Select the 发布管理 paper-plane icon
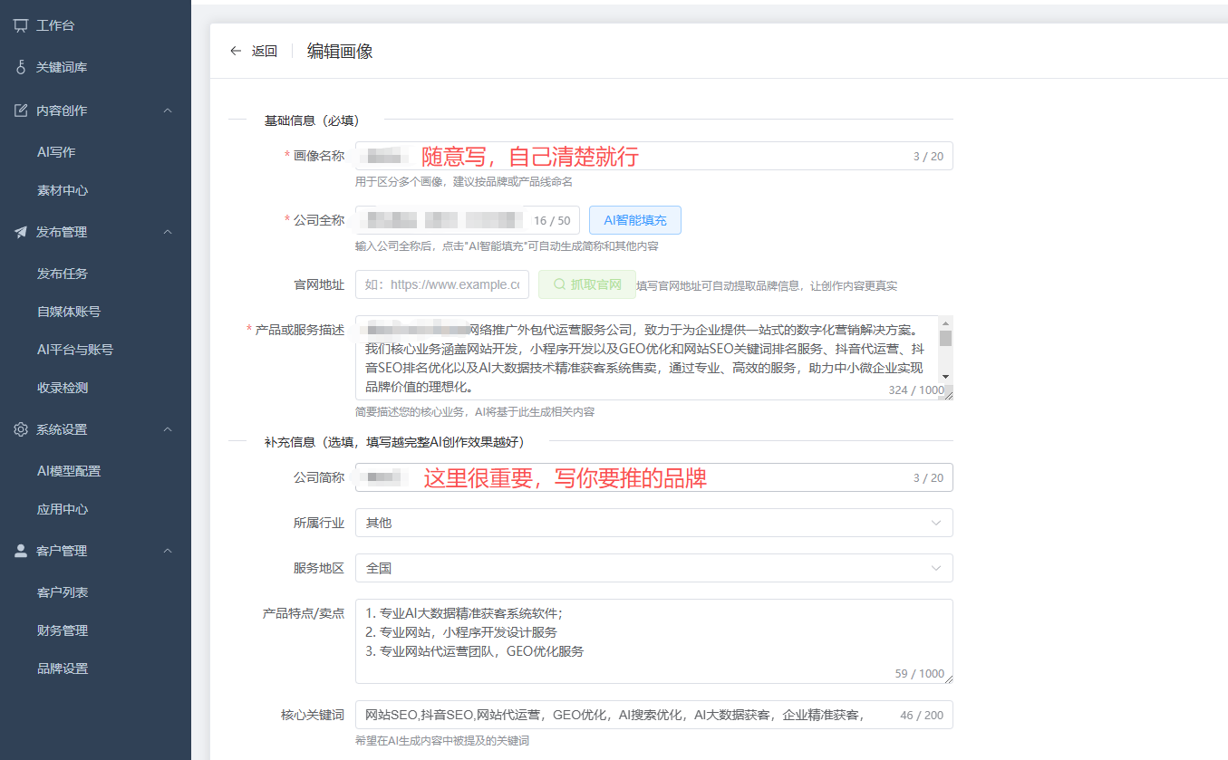The height and width of the screenshot is (760, 1228). tap(22, 231)
